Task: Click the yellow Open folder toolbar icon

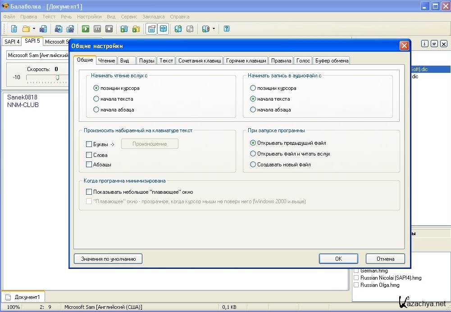Action: (26, 29)
